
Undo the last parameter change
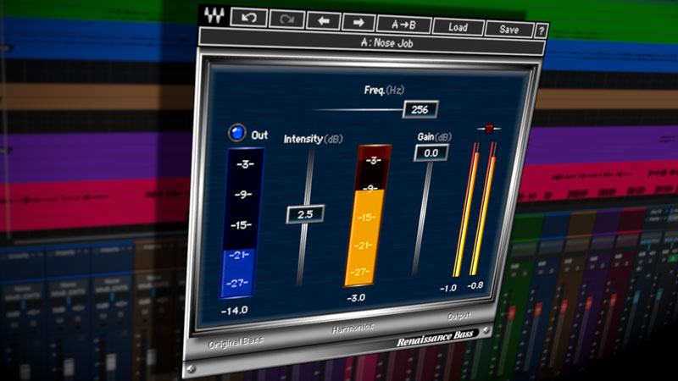coord(247,18)
